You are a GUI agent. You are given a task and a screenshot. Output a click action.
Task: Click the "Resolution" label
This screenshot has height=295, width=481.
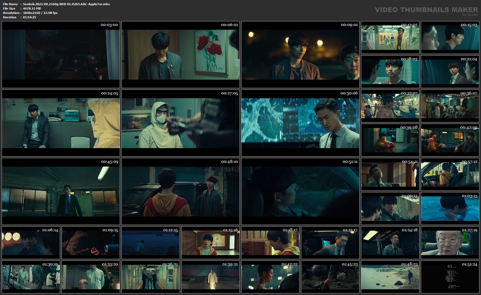tap(11, 13)
